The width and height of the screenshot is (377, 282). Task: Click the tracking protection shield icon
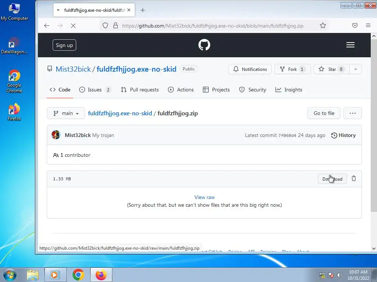pyautogui.click(x=105, y=25)
